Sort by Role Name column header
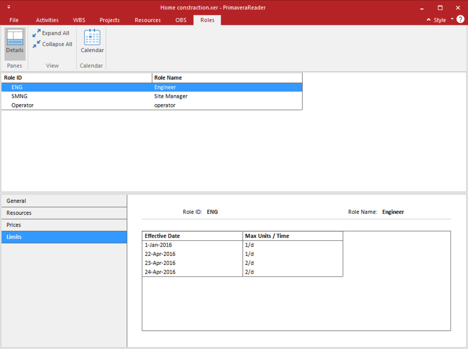 coord(227,78)
